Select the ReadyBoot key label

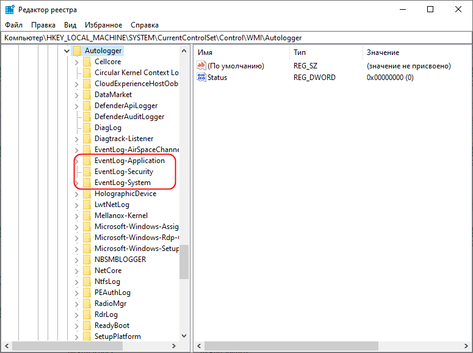[x=112, y=326]
